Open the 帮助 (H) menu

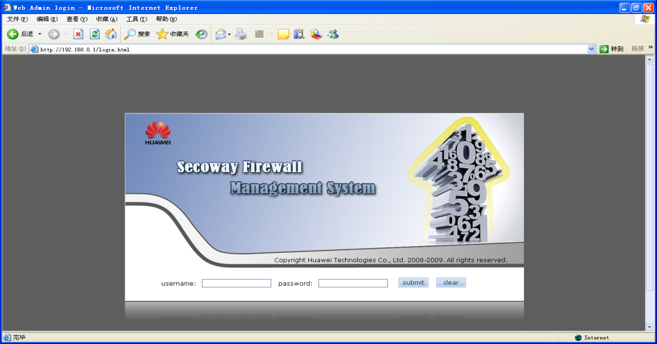pos(166,19)
